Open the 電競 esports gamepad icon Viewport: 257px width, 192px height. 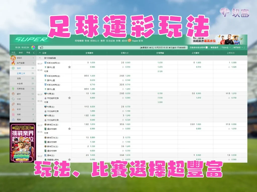pyautogui.click(x=13, y=119)
